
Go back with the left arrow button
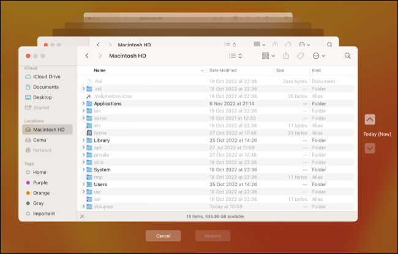[88, 56]
